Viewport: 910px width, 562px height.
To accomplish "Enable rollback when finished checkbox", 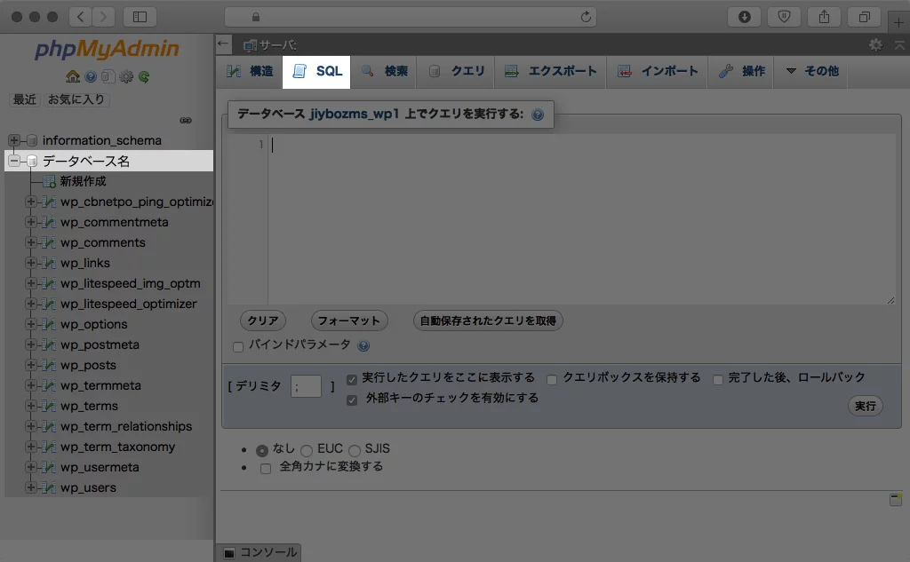I will coord(718,380).
